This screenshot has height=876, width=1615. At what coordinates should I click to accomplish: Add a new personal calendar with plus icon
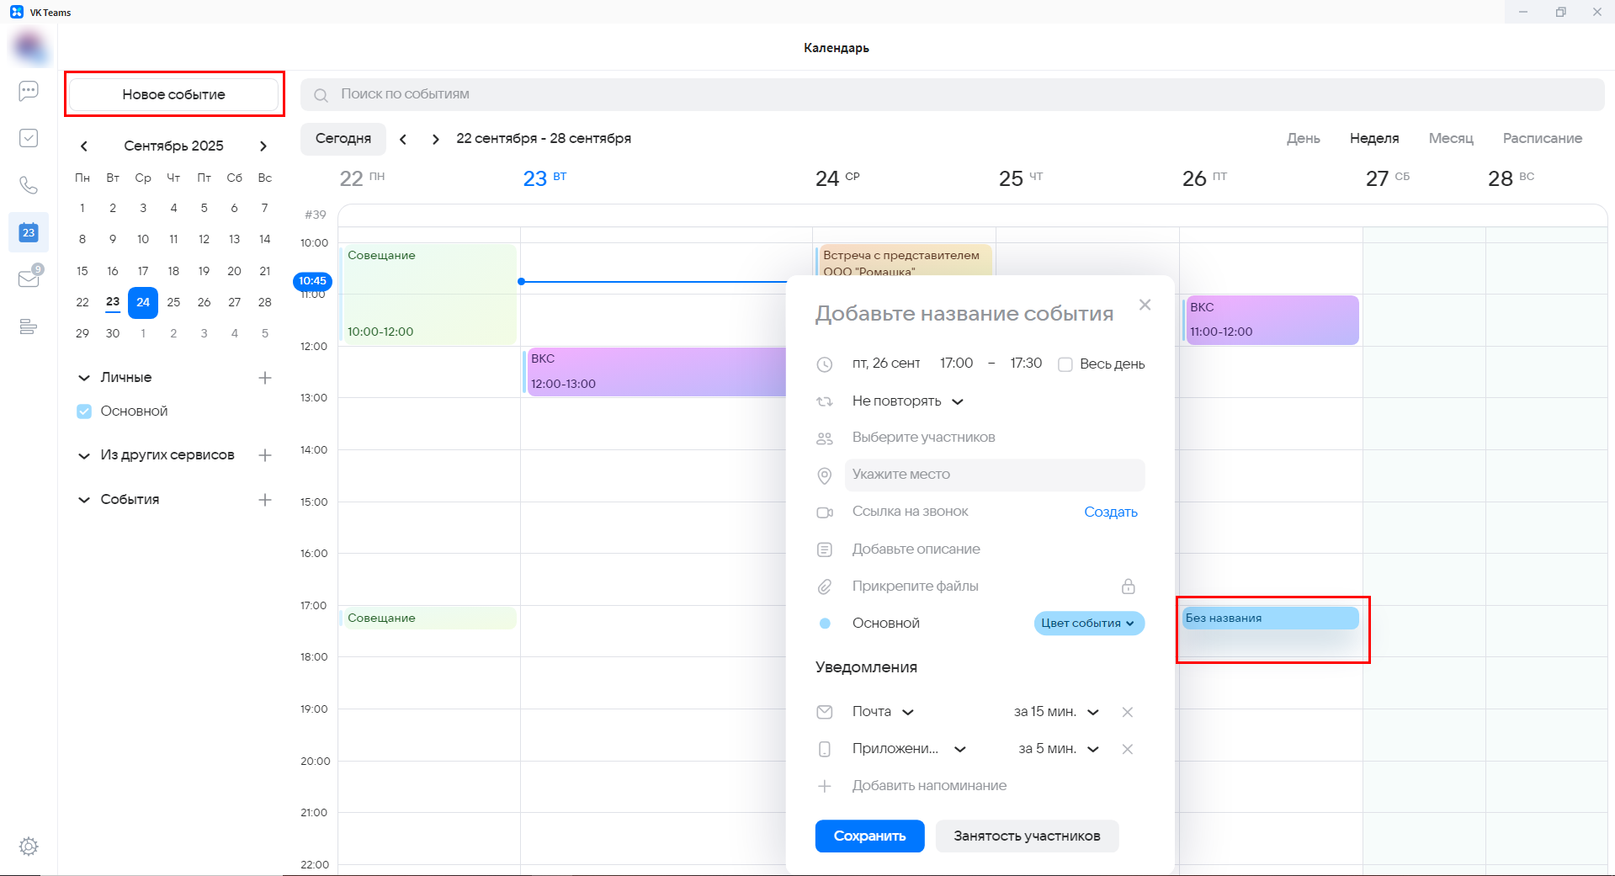(x=265, y=378)
